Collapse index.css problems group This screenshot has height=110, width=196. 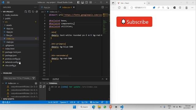pyautogui.click(x=3, y=83)
